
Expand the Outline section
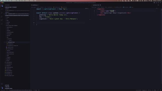[x=7, y=85]
